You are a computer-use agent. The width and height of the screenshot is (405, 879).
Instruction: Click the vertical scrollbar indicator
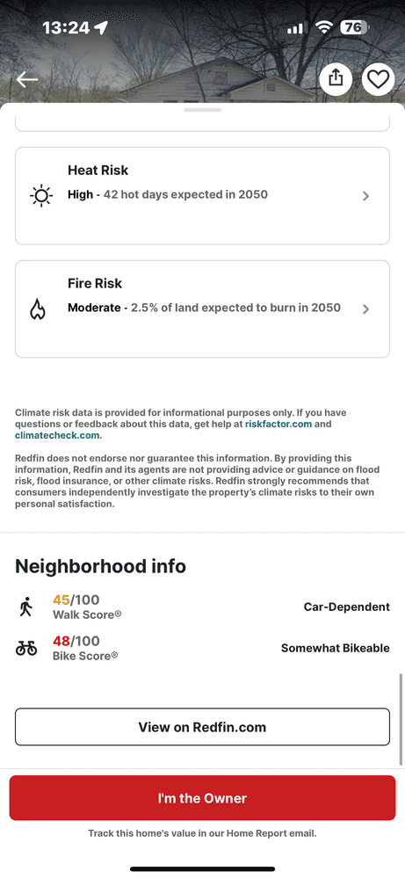tap(401, 719)
